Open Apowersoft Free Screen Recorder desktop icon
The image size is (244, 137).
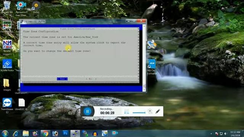coord(21,8)
